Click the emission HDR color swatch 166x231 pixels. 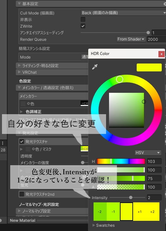coord(84,149)
